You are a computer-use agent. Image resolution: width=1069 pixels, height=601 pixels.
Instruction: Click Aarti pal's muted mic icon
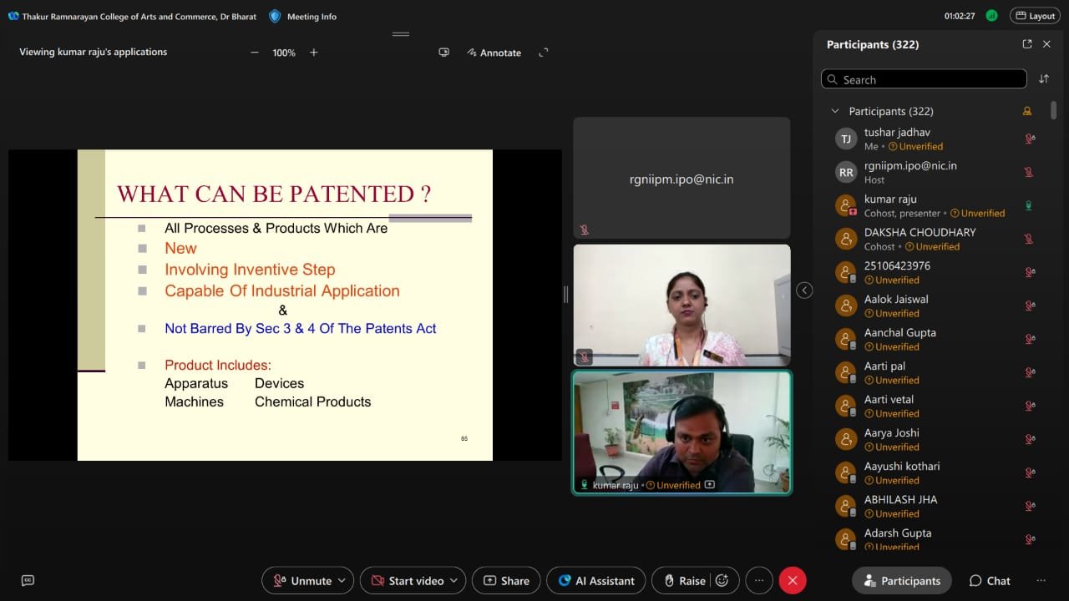[1030, 373]
